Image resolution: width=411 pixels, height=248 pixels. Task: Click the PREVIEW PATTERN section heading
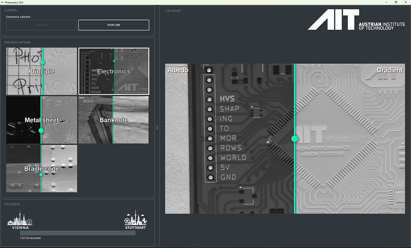tap(17, 42)
